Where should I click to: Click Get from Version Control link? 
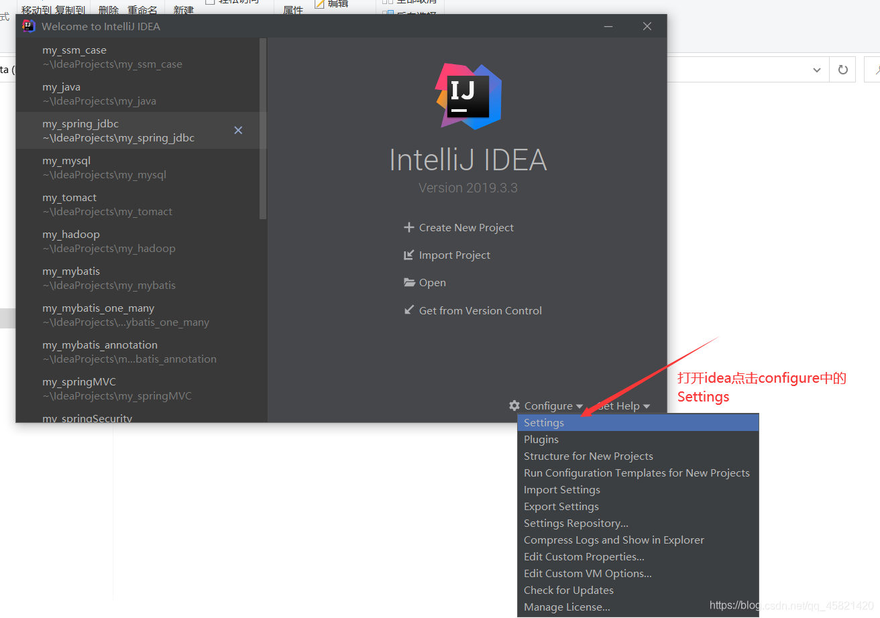480,310
